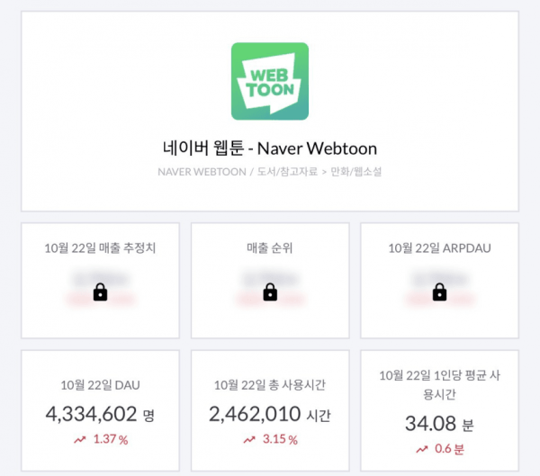Click the 10월 22일 총 사용시간 label
The width and height of the screenshot is (540, 476).
coord(270,385)
